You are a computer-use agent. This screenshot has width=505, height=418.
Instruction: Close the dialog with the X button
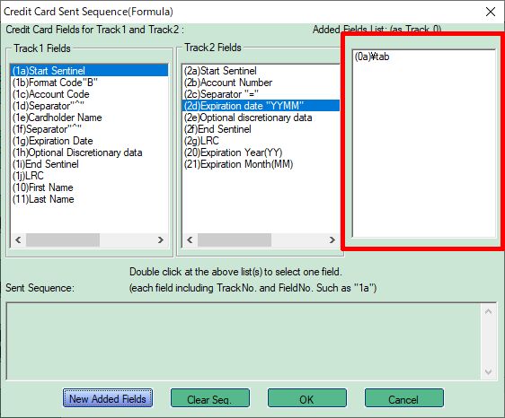(491, 12)
